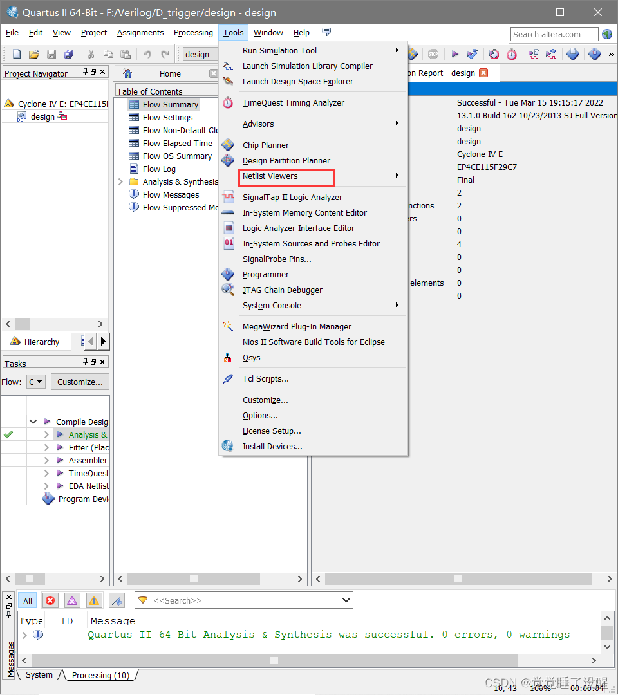Click right arrow of Project Navigator tabs
Viewport: 618px width, 695px height.
(103, 341)
